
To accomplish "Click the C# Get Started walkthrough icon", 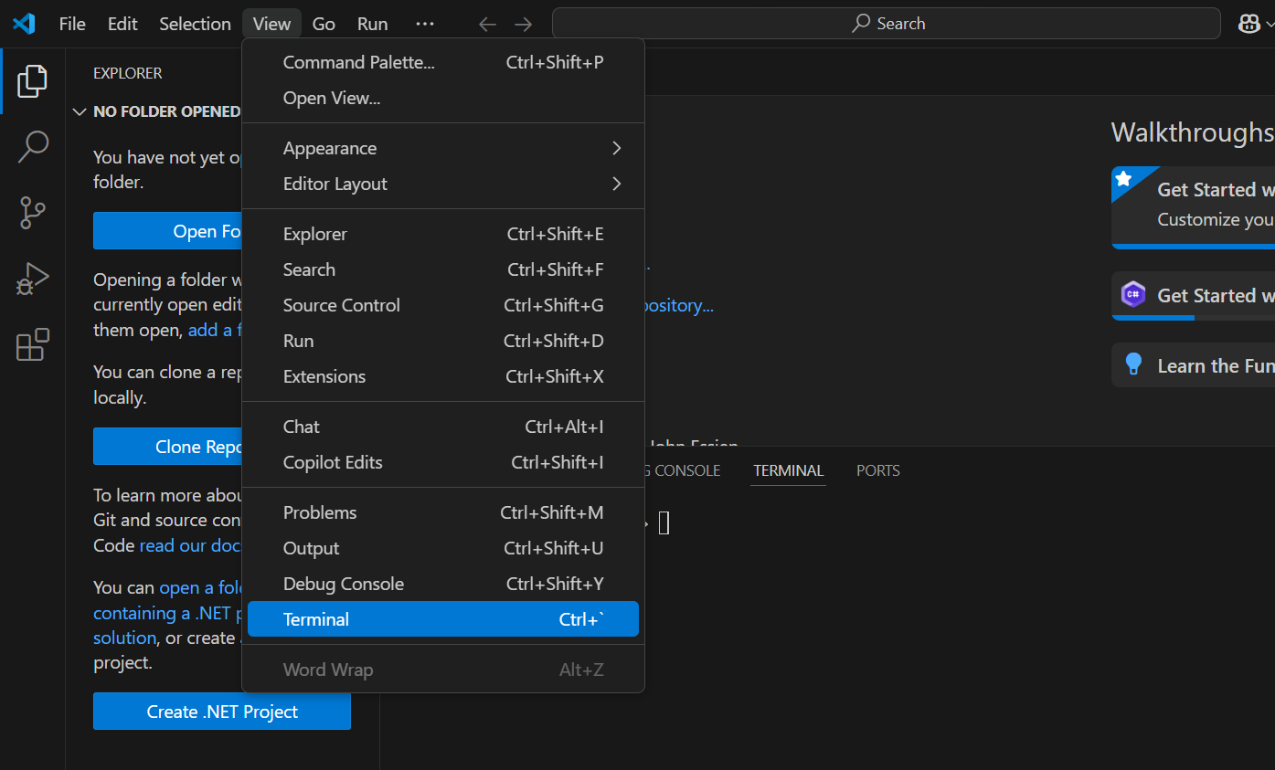I will coord(1133,295).
